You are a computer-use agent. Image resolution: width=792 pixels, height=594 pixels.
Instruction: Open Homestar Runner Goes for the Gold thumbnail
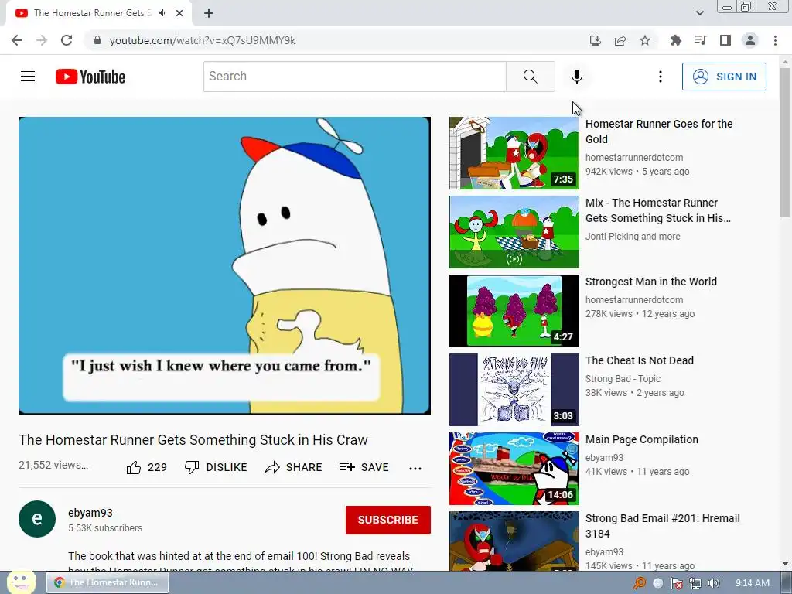pyautogui.click(x=514, y=153)
